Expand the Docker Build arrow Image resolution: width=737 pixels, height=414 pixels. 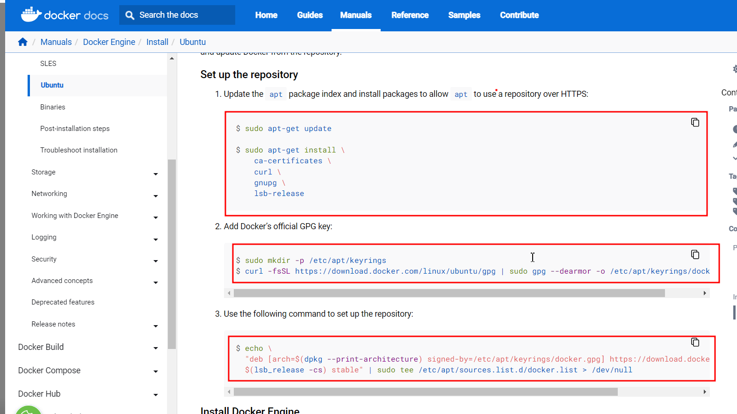click(156, 349)
